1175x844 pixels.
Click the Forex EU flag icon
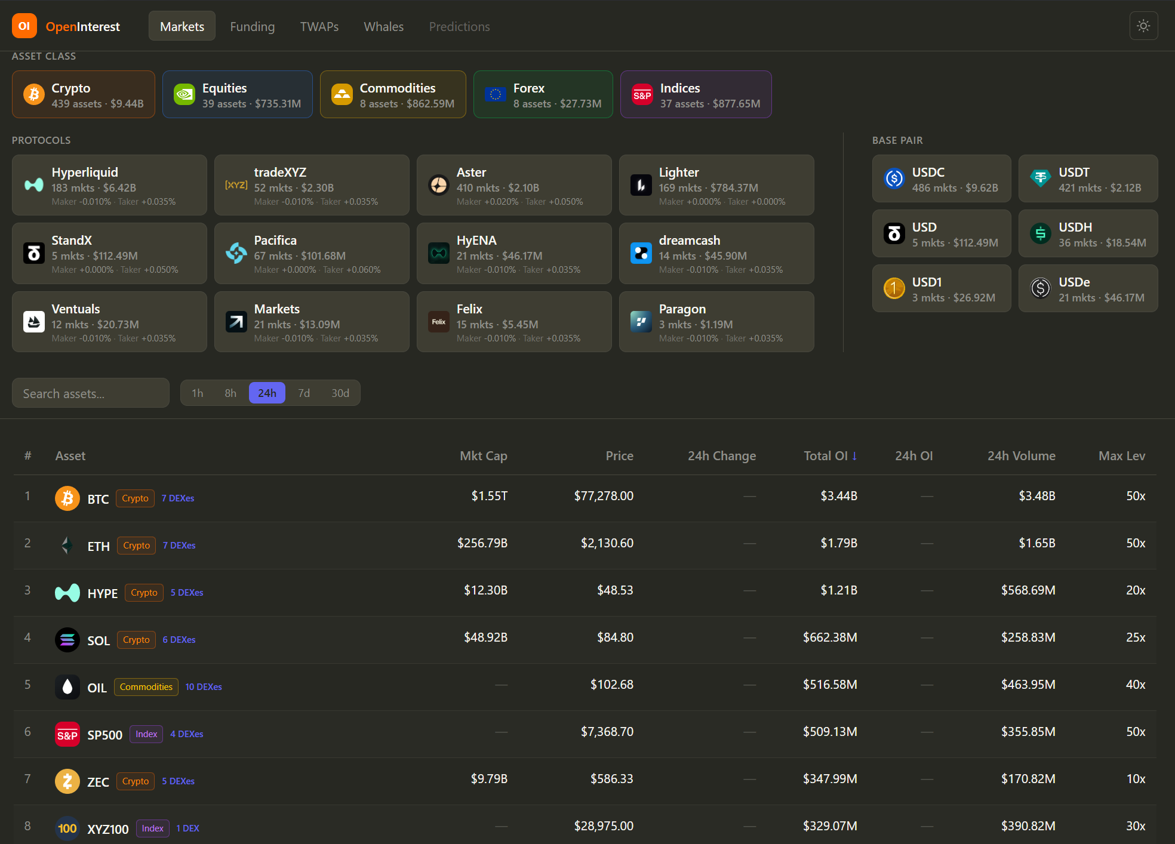point(496,94)
